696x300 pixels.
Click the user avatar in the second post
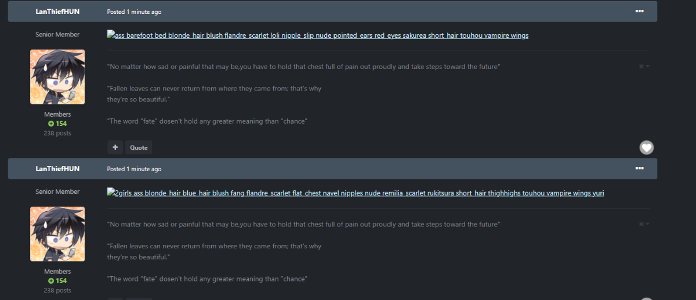click(57, 234)
